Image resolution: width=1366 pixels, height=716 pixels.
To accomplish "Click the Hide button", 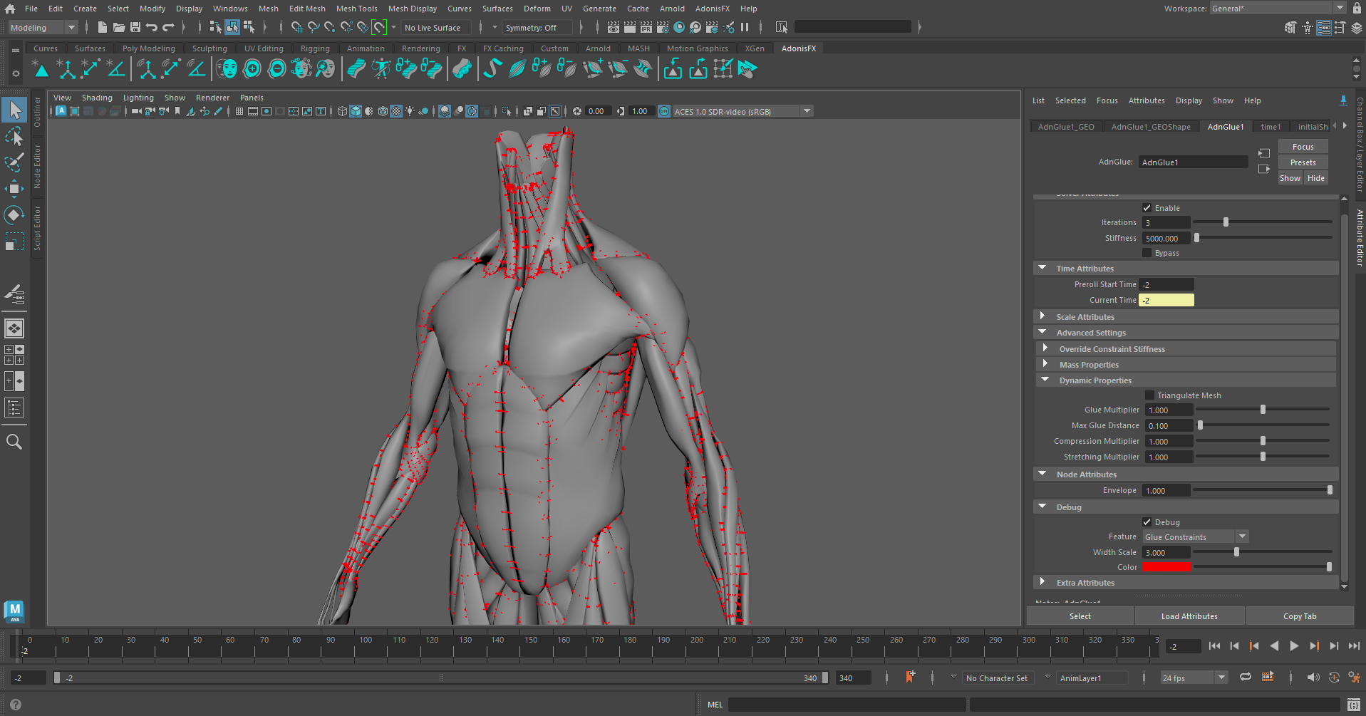I will pyautogui.click(x=1315, y=178).
